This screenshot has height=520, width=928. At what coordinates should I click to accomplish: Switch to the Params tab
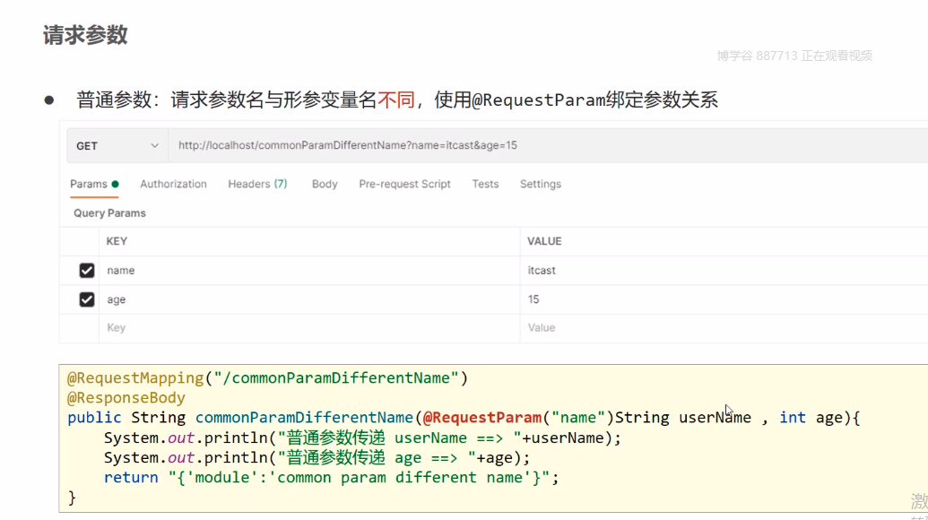click(90, 184)
